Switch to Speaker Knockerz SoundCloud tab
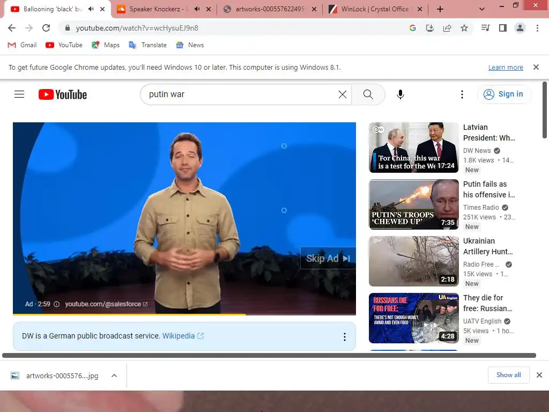 point(159,9)
